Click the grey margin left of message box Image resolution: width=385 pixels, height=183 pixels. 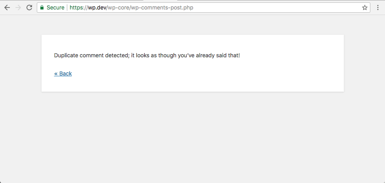coord(21,63)
